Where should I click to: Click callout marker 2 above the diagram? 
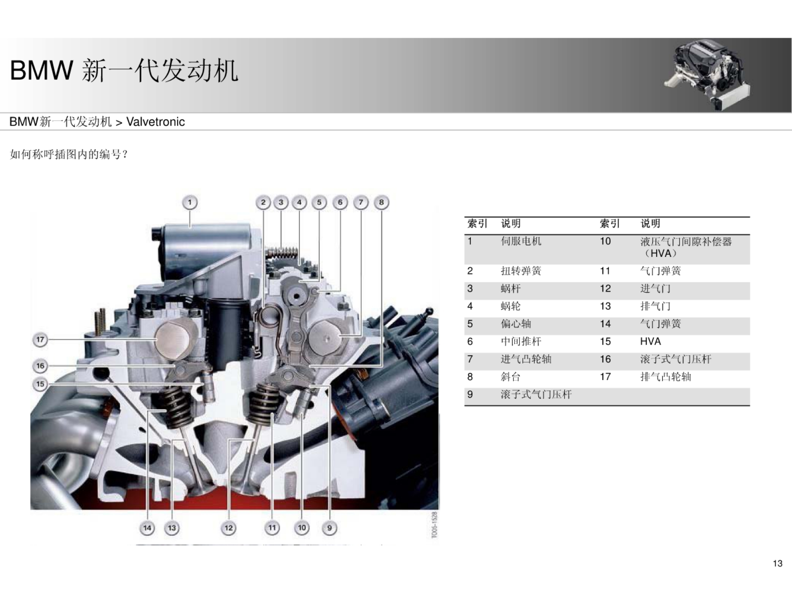pos(263,202)
